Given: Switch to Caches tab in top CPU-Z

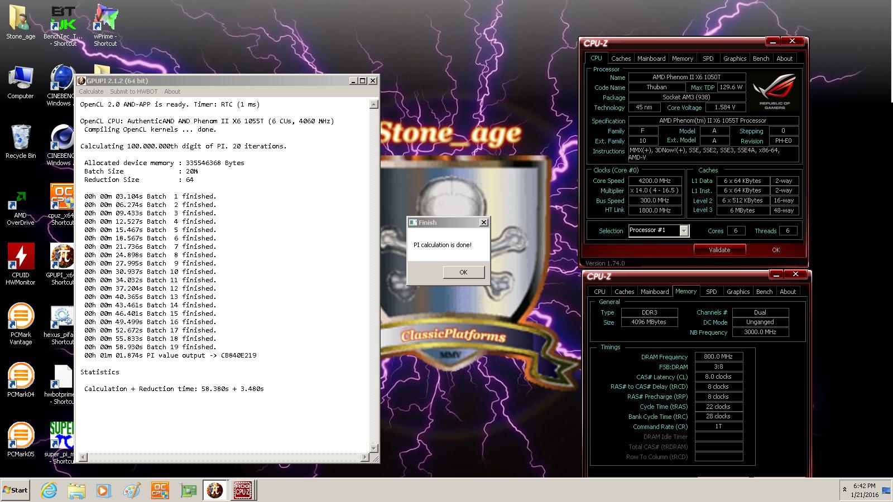Looking at the screenshot, I should 621,59.
